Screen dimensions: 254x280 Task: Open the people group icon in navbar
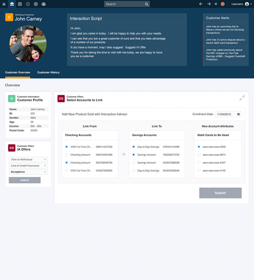(44, 4)
